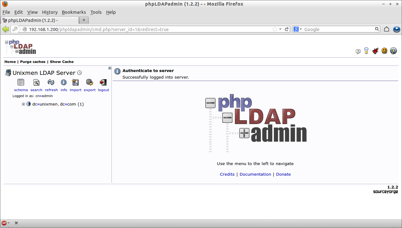402x228 pixels.
Task: Select the phpLDAPadmin (1.2.2) tab
Action: tap(40, 20)
